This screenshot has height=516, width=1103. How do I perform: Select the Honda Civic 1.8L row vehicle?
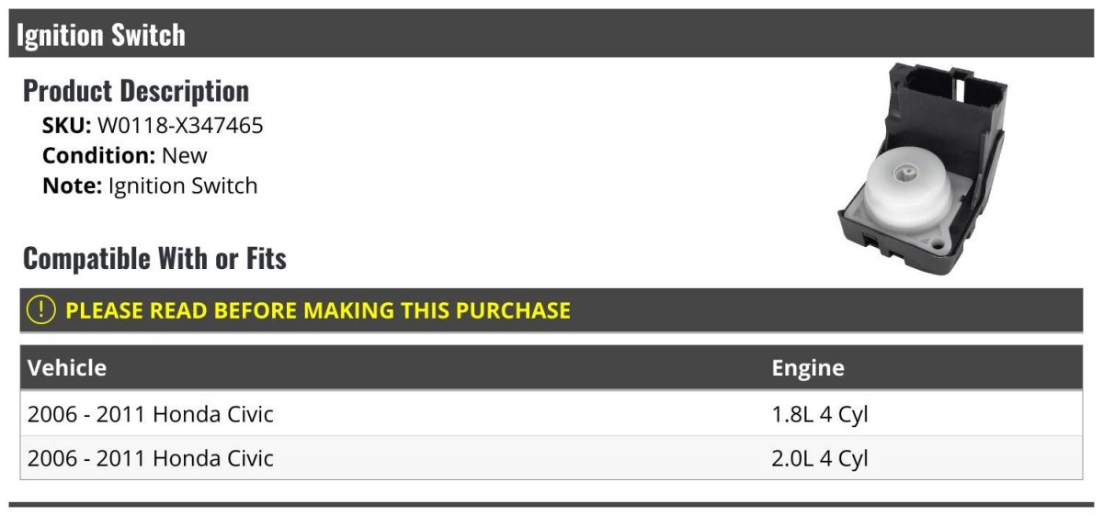[151, 414]
